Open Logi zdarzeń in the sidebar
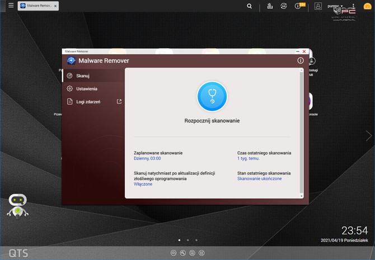Viewport: 375px width, 260px height. [x=93, y=102]
